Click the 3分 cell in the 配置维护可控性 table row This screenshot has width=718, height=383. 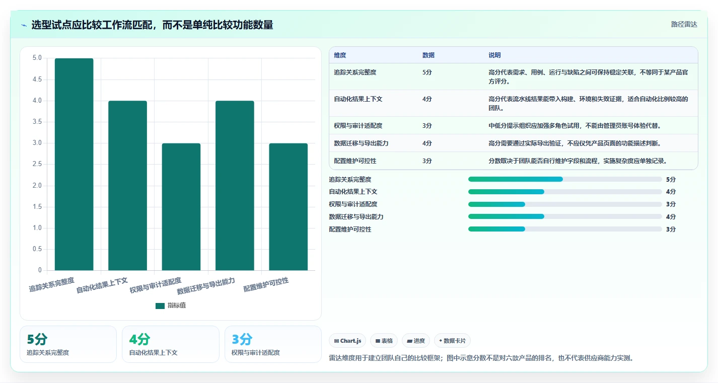[x=427, y=161]
